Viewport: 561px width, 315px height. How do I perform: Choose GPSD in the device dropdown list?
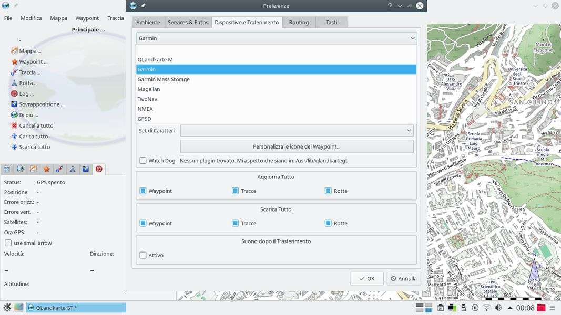145,119
